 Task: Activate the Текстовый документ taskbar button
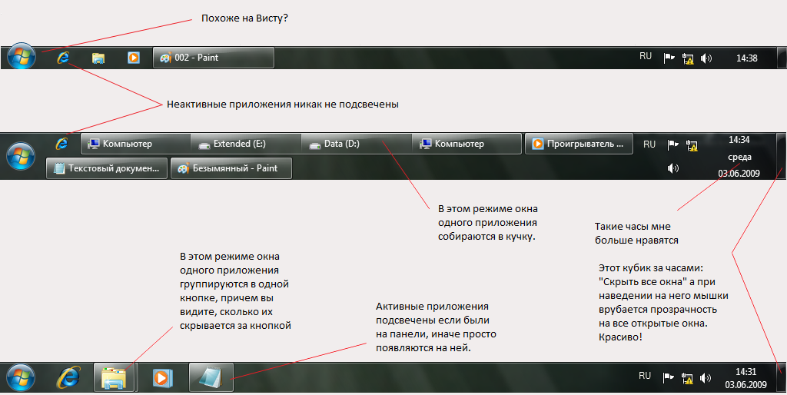[107, 168]
